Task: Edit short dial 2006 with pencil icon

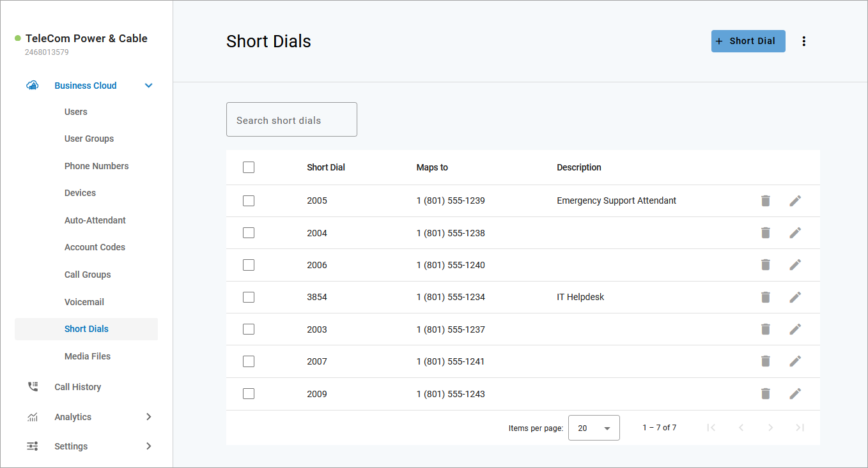Action: click(795, 265)
